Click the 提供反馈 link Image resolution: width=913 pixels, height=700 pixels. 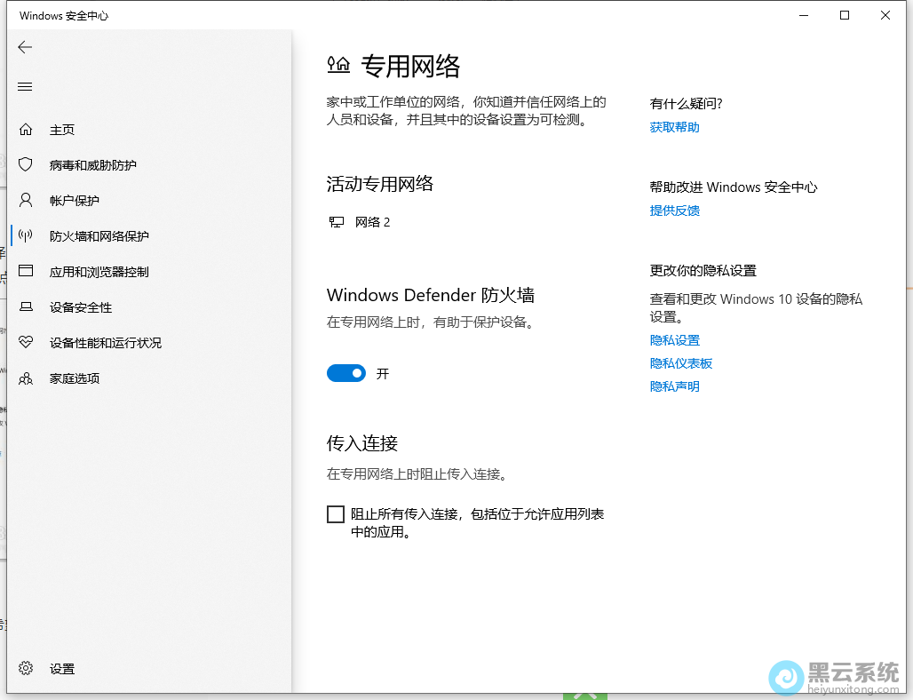(x=674, y=211)
